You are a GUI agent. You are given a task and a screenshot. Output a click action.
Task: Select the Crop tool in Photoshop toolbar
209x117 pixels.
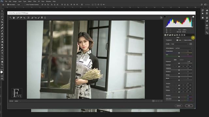click(2, 22)
